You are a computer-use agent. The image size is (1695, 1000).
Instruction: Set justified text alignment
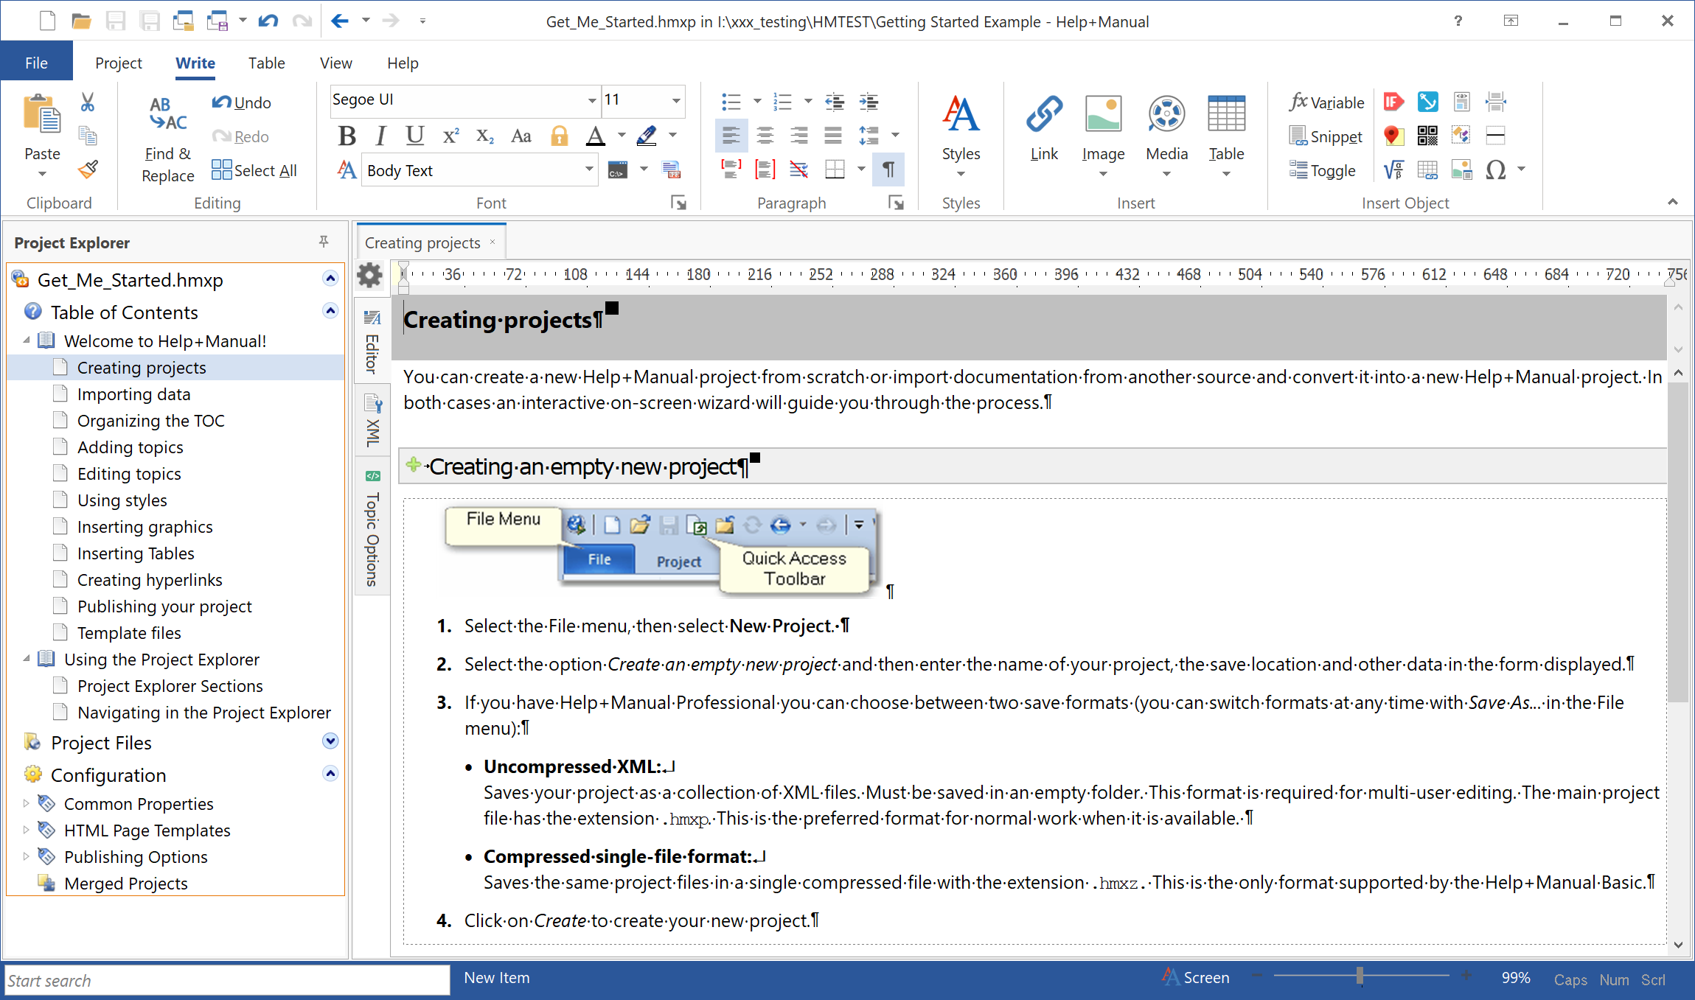click(x=833, y=136)
